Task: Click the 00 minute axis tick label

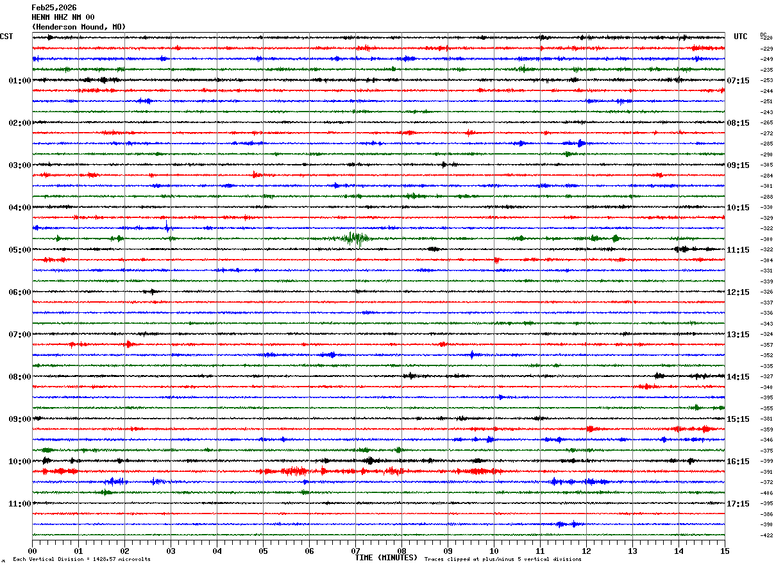Action: click(x=32, y=551)
